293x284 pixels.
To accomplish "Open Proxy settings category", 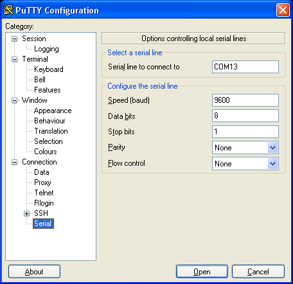I will click(42, 182).
